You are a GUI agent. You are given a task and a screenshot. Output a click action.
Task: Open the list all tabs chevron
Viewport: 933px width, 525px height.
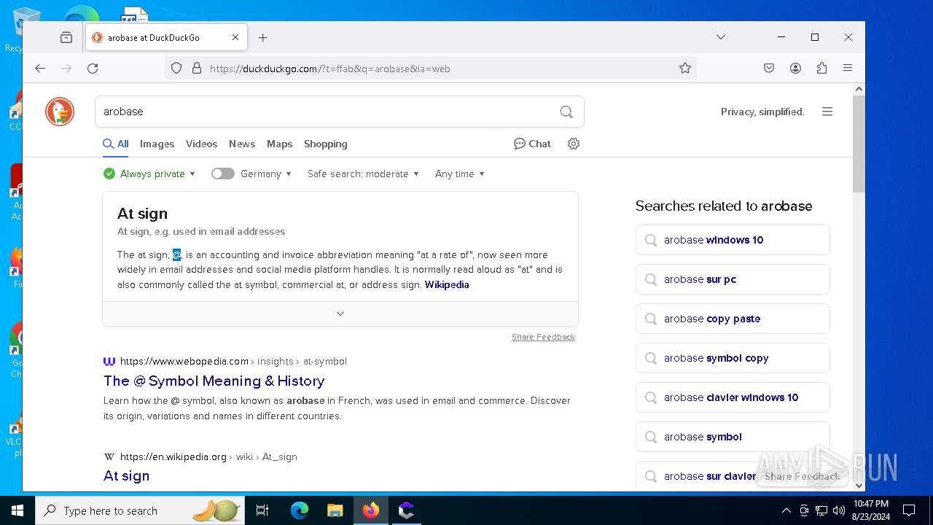pyautogui.click(x=721, y=37)
